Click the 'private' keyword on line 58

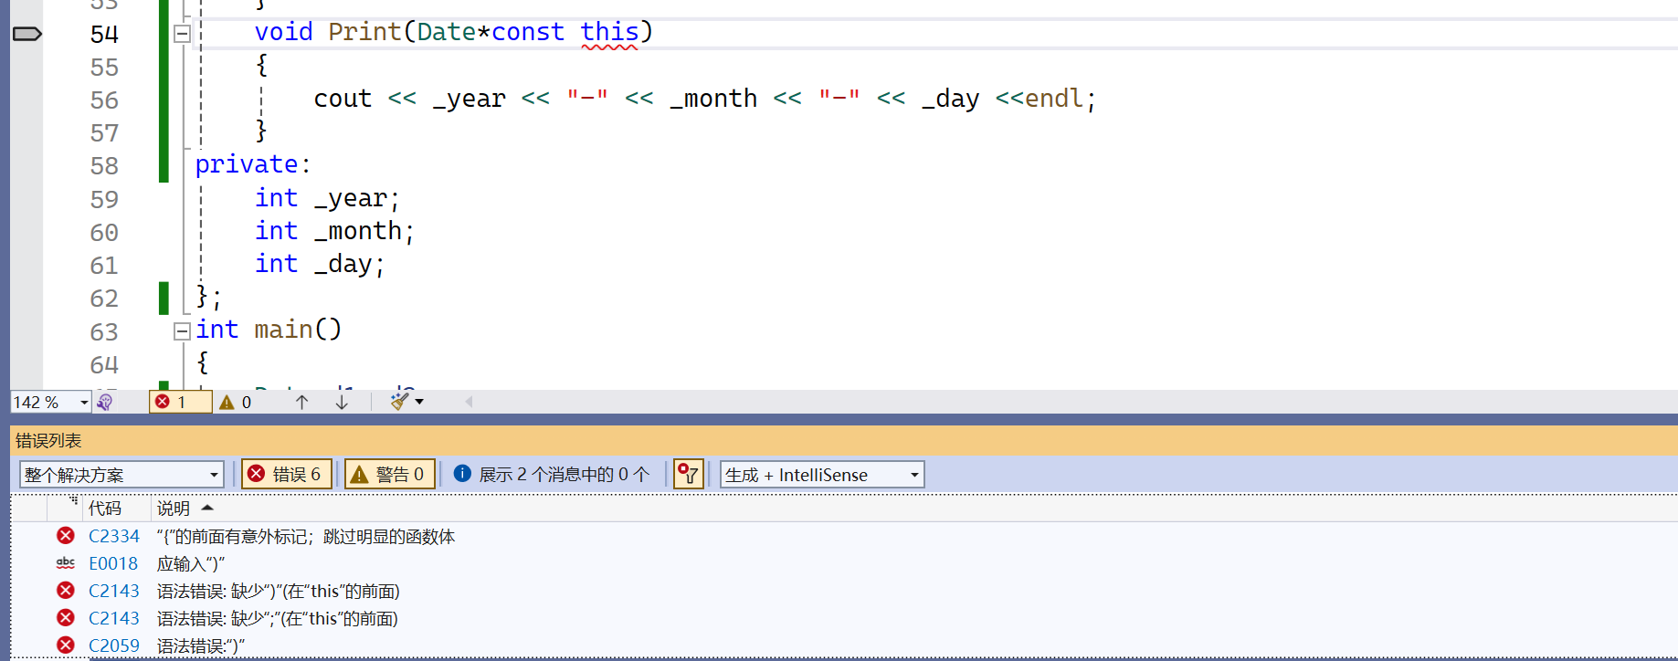pos(247,164)
